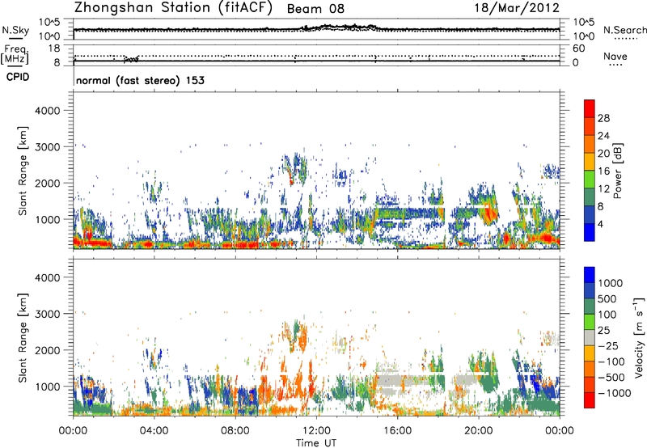Click the title text 'Zhongshan Station (fitACF)'
This screenshot has width=647, height=448.
[173, 8]
